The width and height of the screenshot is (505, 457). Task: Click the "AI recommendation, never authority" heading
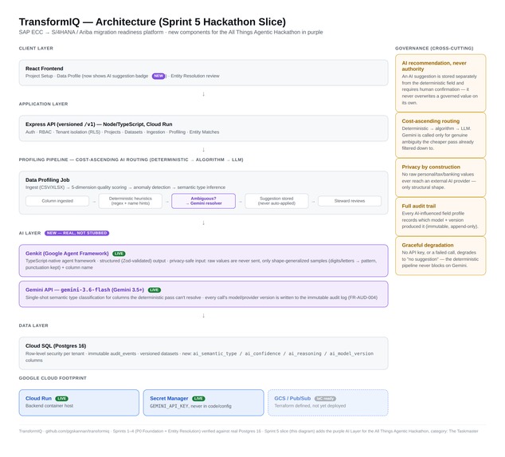pyautogui.click(x=434, y=65)
